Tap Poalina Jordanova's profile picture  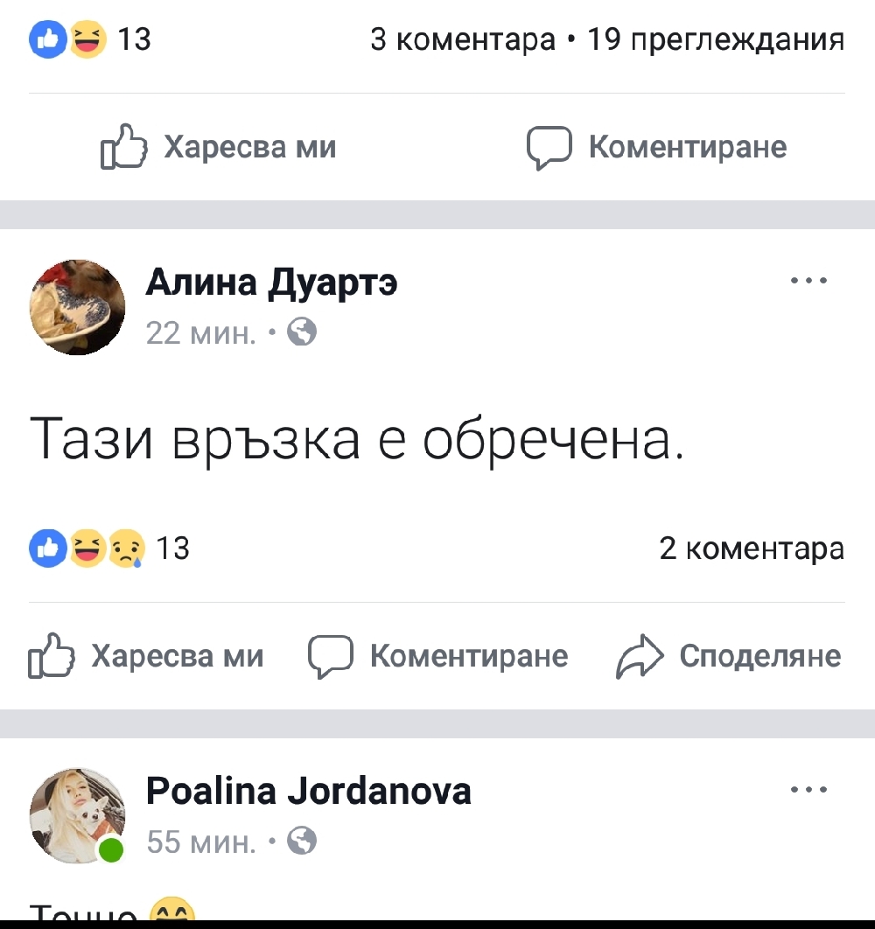click(78, 816)
